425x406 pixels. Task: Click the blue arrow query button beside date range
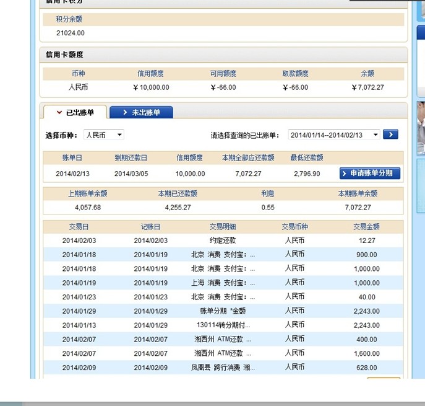(x=390, y=135)
